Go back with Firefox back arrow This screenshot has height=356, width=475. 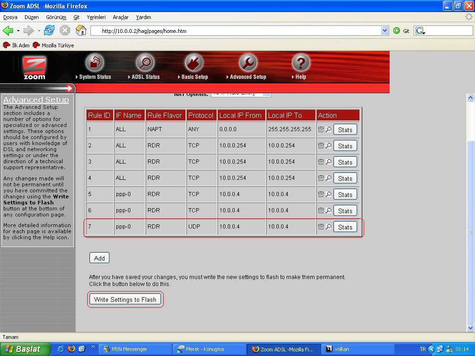point(8,31)
